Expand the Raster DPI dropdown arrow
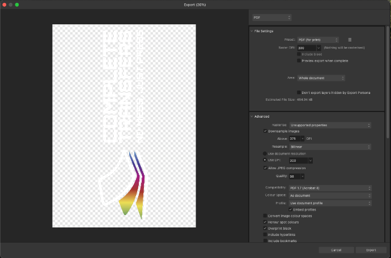 318,48
